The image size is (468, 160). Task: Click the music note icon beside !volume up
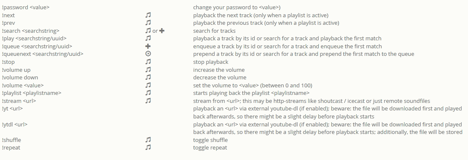148,70
